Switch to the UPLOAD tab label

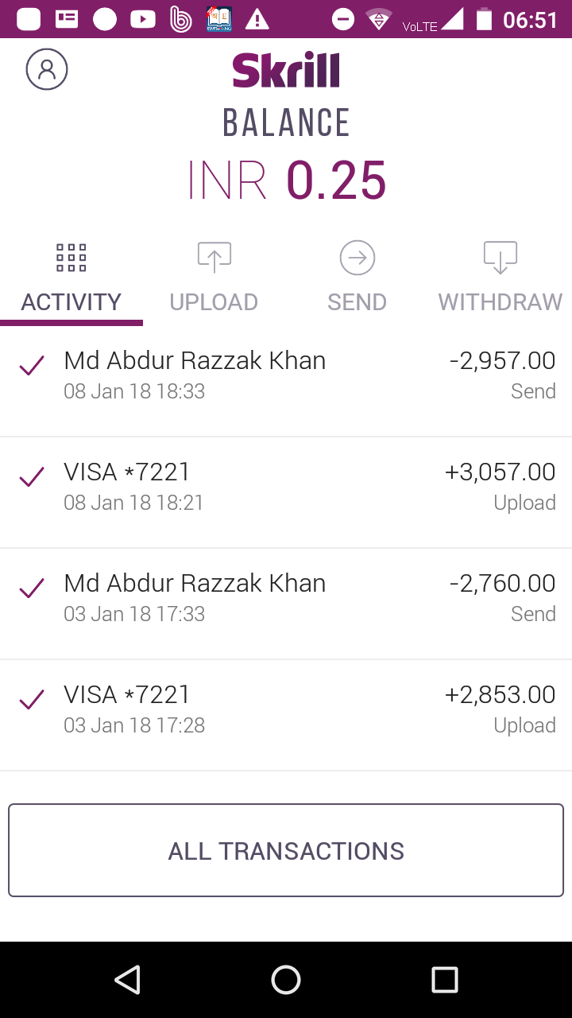(214, 302)
